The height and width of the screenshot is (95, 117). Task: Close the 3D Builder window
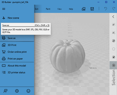[x=114, y=2]
